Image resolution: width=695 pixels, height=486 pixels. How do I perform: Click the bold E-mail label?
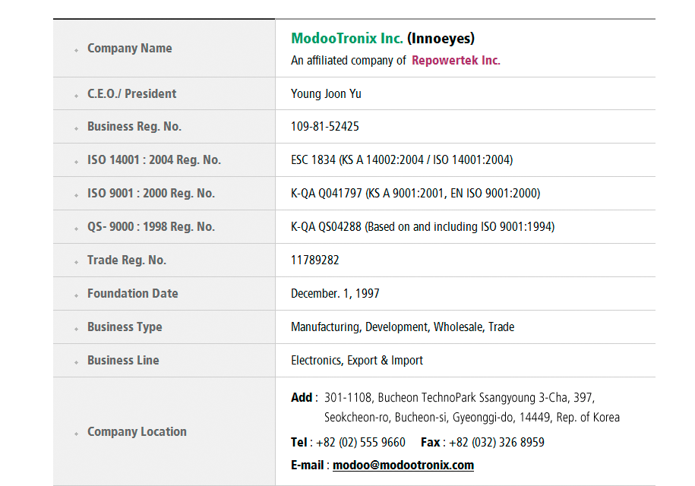pos(307,465)
